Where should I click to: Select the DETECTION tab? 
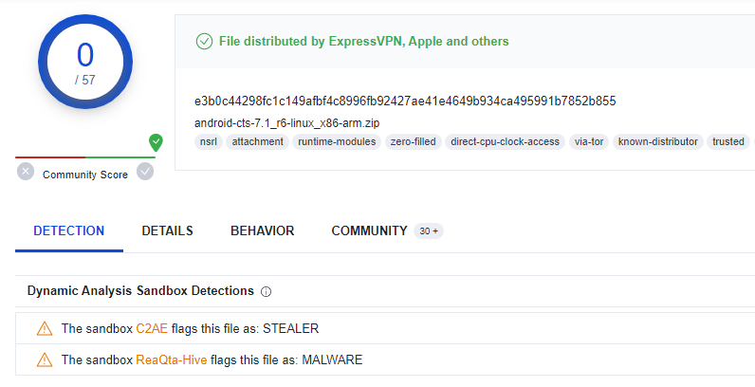69,231
